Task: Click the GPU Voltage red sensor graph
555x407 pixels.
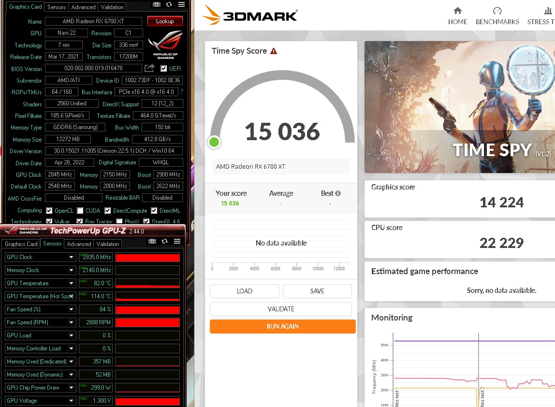Action: 147,401
